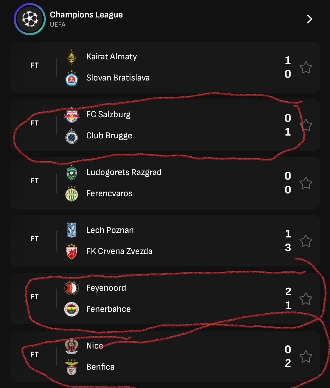Star the Lech Poznan vs Crvena Zvezda match

tap(306, 241)
